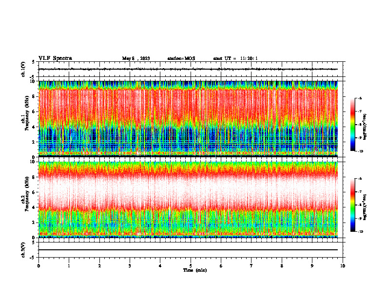Click the ch.2 color bar log(PSD) label

click(365, 207)
